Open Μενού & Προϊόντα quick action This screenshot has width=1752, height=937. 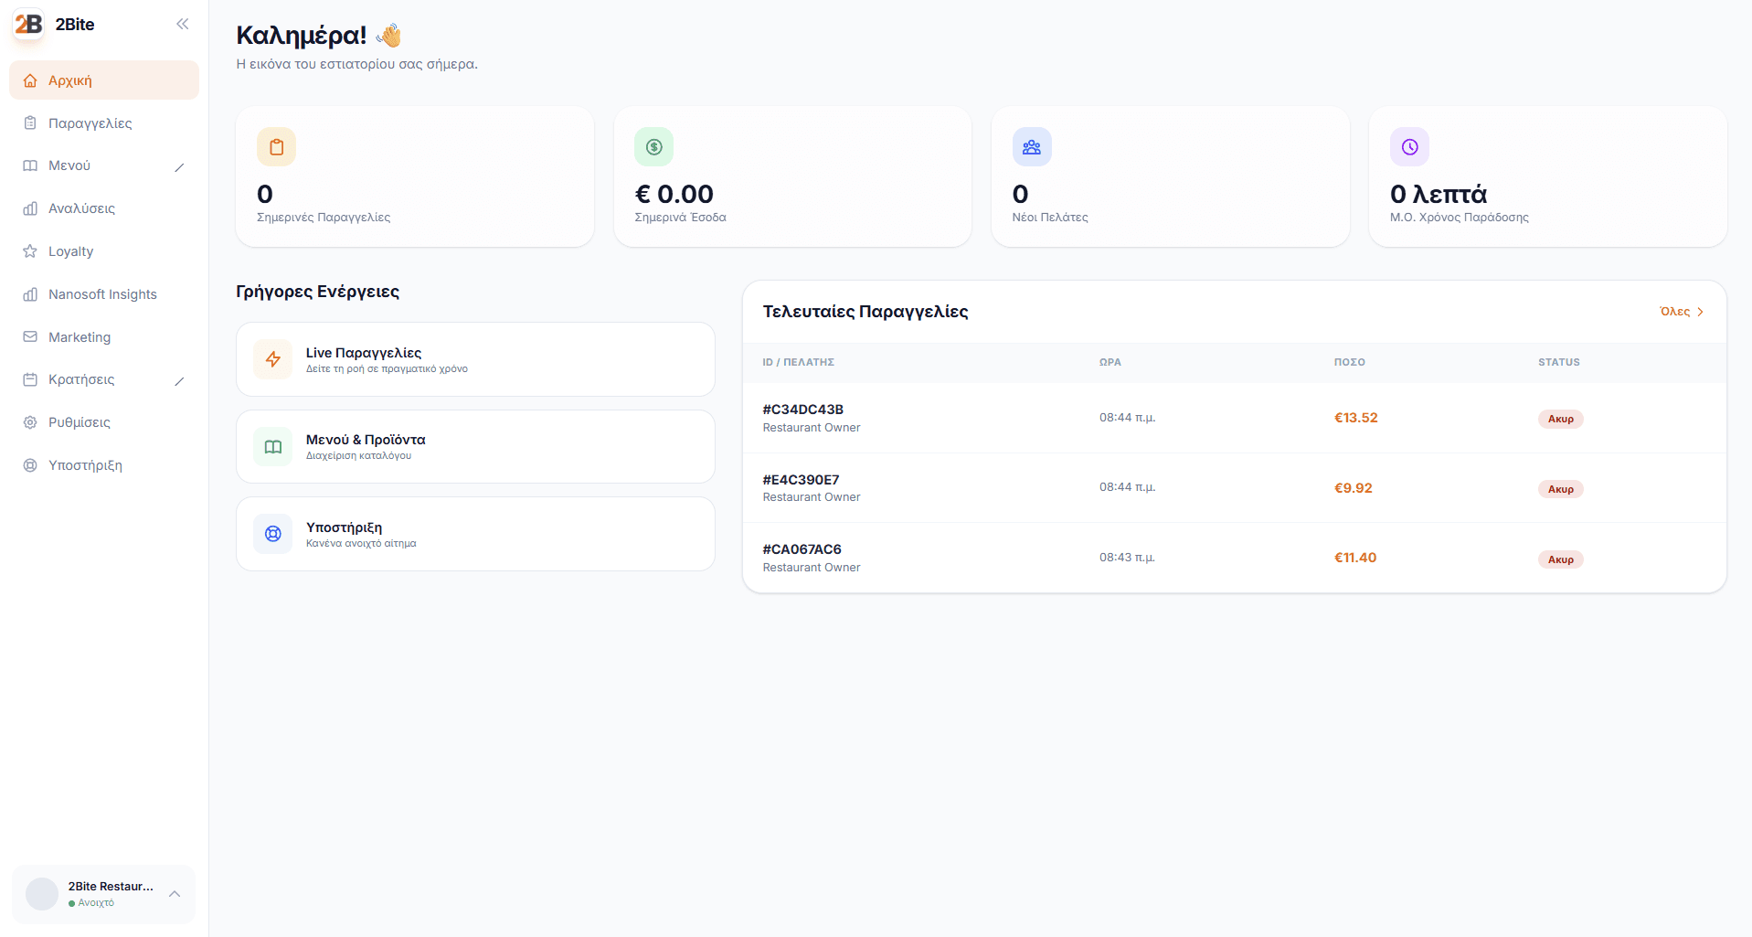pos(475,446)
